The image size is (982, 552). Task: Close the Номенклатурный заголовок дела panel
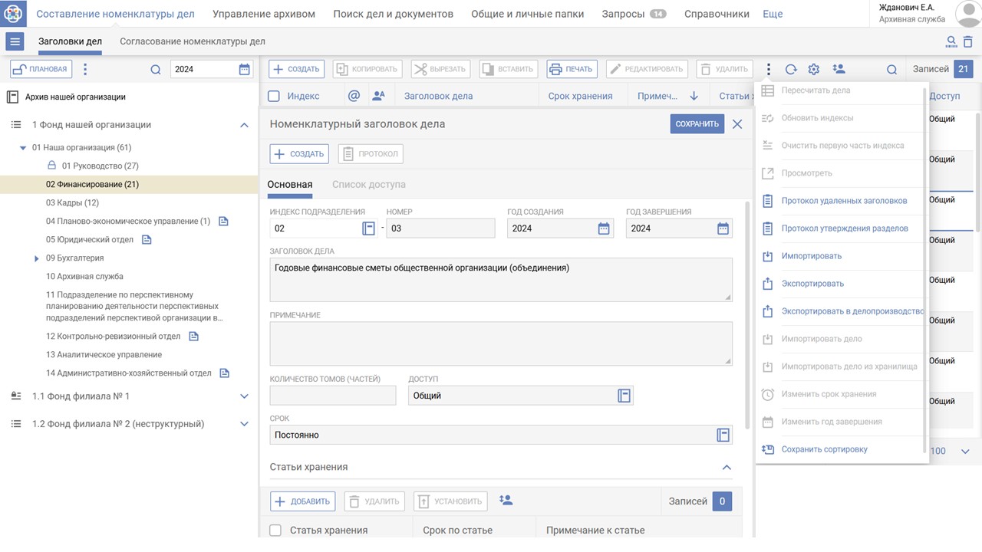tap(737, 124)
